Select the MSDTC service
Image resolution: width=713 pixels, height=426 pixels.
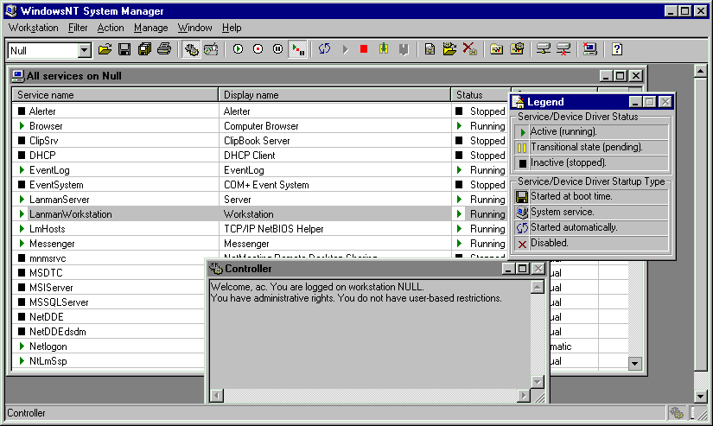(46, 273)
